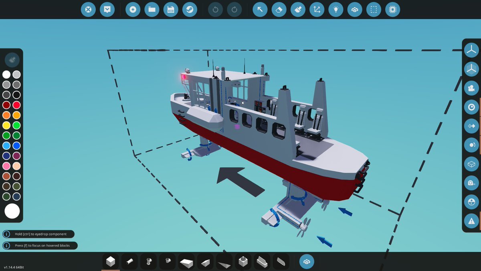Toggle the light bulb logic mode
Screen dimensions: 481x271
point(336,9)
